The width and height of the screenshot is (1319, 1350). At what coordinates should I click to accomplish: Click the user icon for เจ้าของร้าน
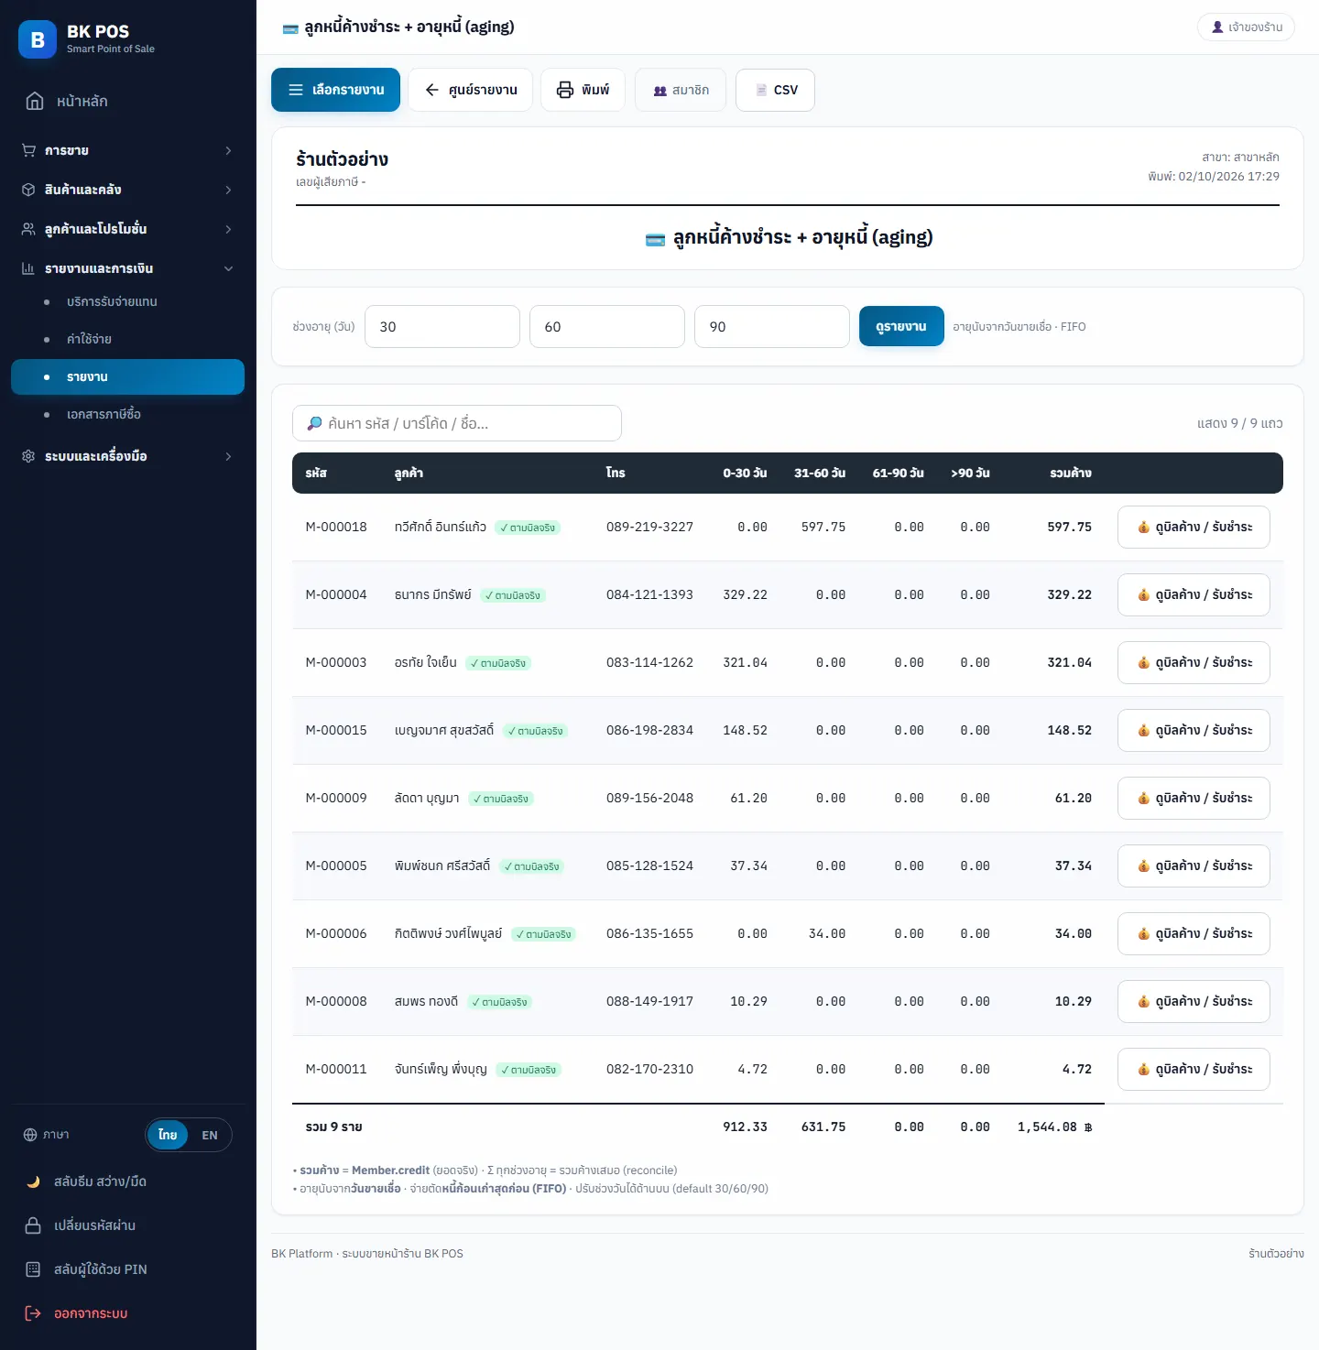point(1217,27)
